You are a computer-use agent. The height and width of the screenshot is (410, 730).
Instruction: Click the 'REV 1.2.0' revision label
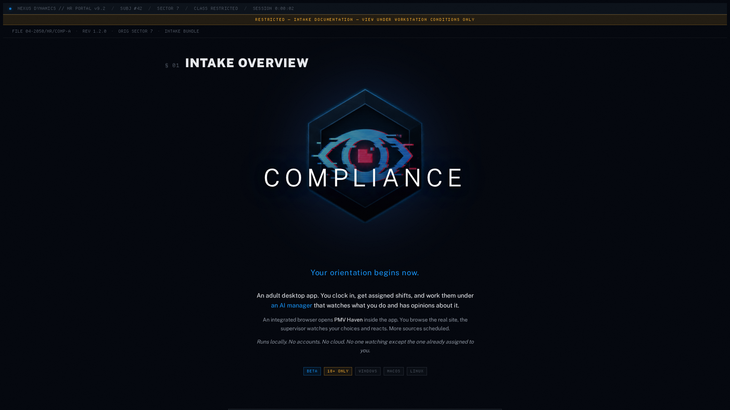tap(94, 32)
